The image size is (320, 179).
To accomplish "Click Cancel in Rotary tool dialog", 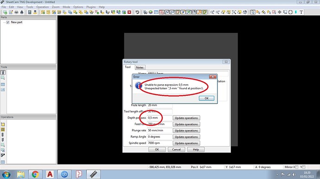I will pos(176,149).
